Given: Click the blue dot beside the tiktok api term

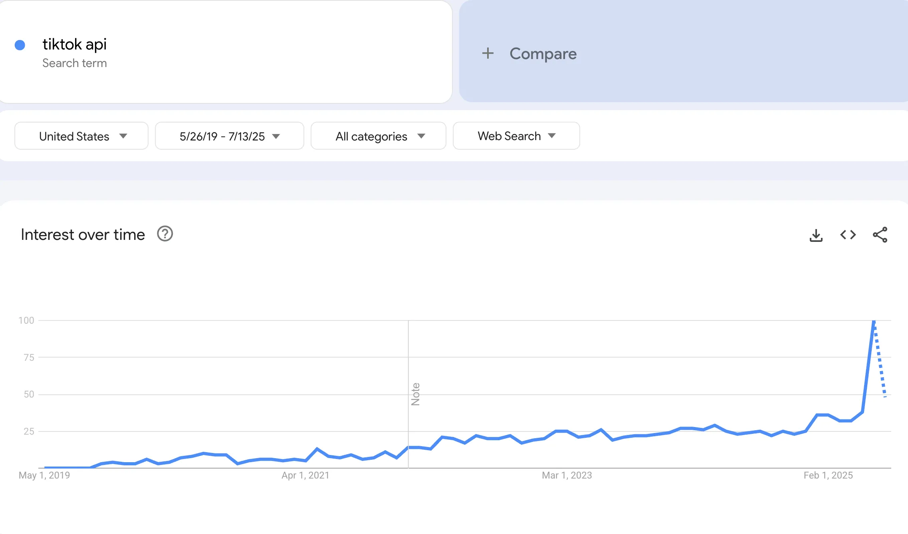Looking at the screenshot, I should 19,45.
